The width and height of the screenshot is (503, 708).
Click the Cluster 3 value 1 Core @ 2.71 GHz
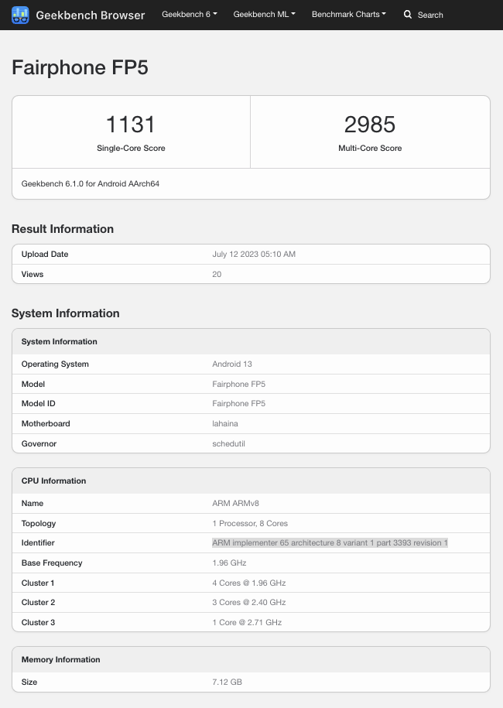click(247, 623)
